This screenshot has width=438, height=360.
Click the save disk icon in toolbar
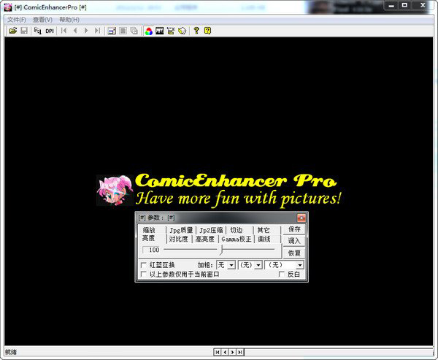coord(23,31)
